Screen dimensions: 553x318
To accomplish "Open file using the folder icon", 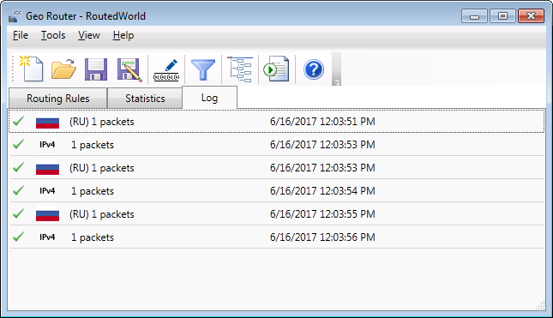I will [63, 69].
